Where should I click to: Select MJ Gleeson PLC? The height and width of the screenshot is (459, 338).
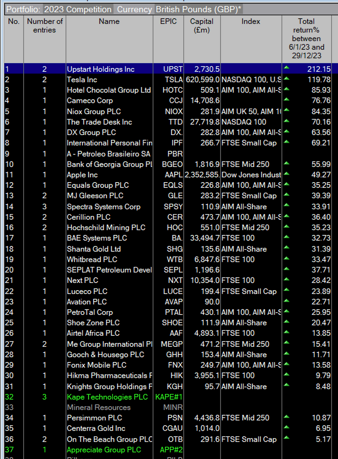click(95, 195)
